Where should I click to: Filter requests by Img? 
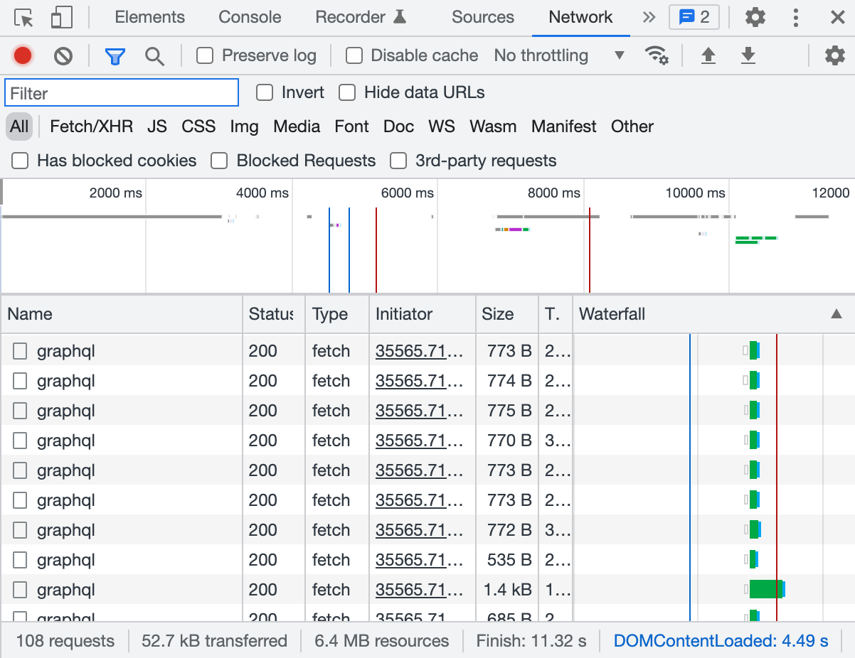click(244, 126)
